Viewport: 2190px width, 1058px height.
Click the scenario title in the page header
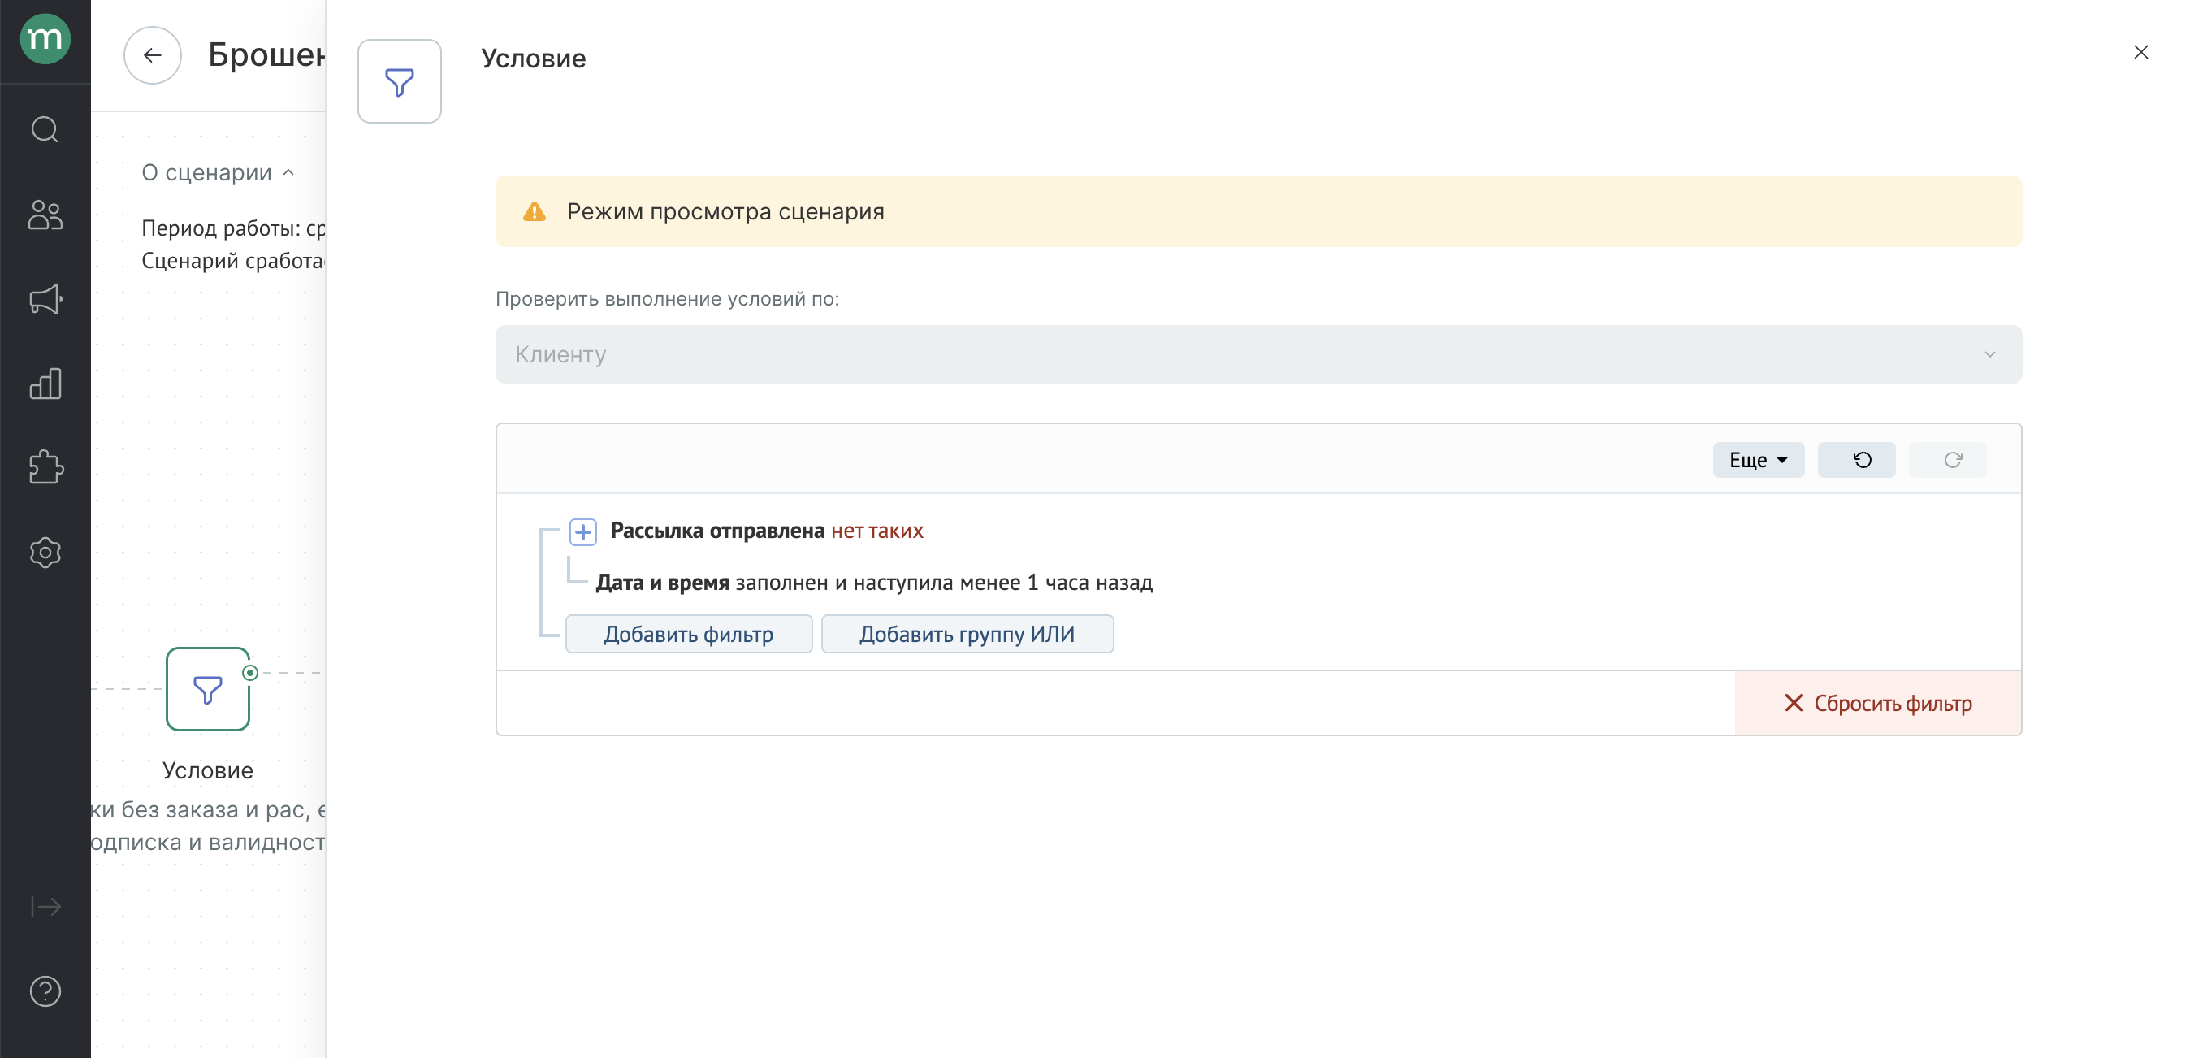pyautogui.click(x=266, y=54)
